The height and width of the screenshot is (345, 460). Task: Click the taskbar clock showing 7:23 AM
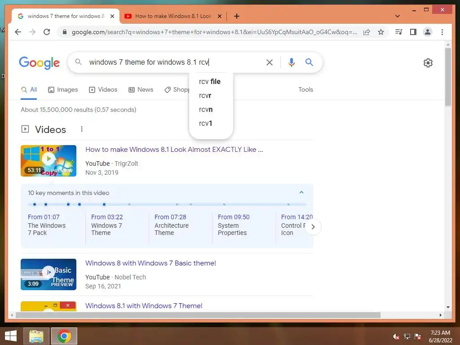(x=440, y=336)
